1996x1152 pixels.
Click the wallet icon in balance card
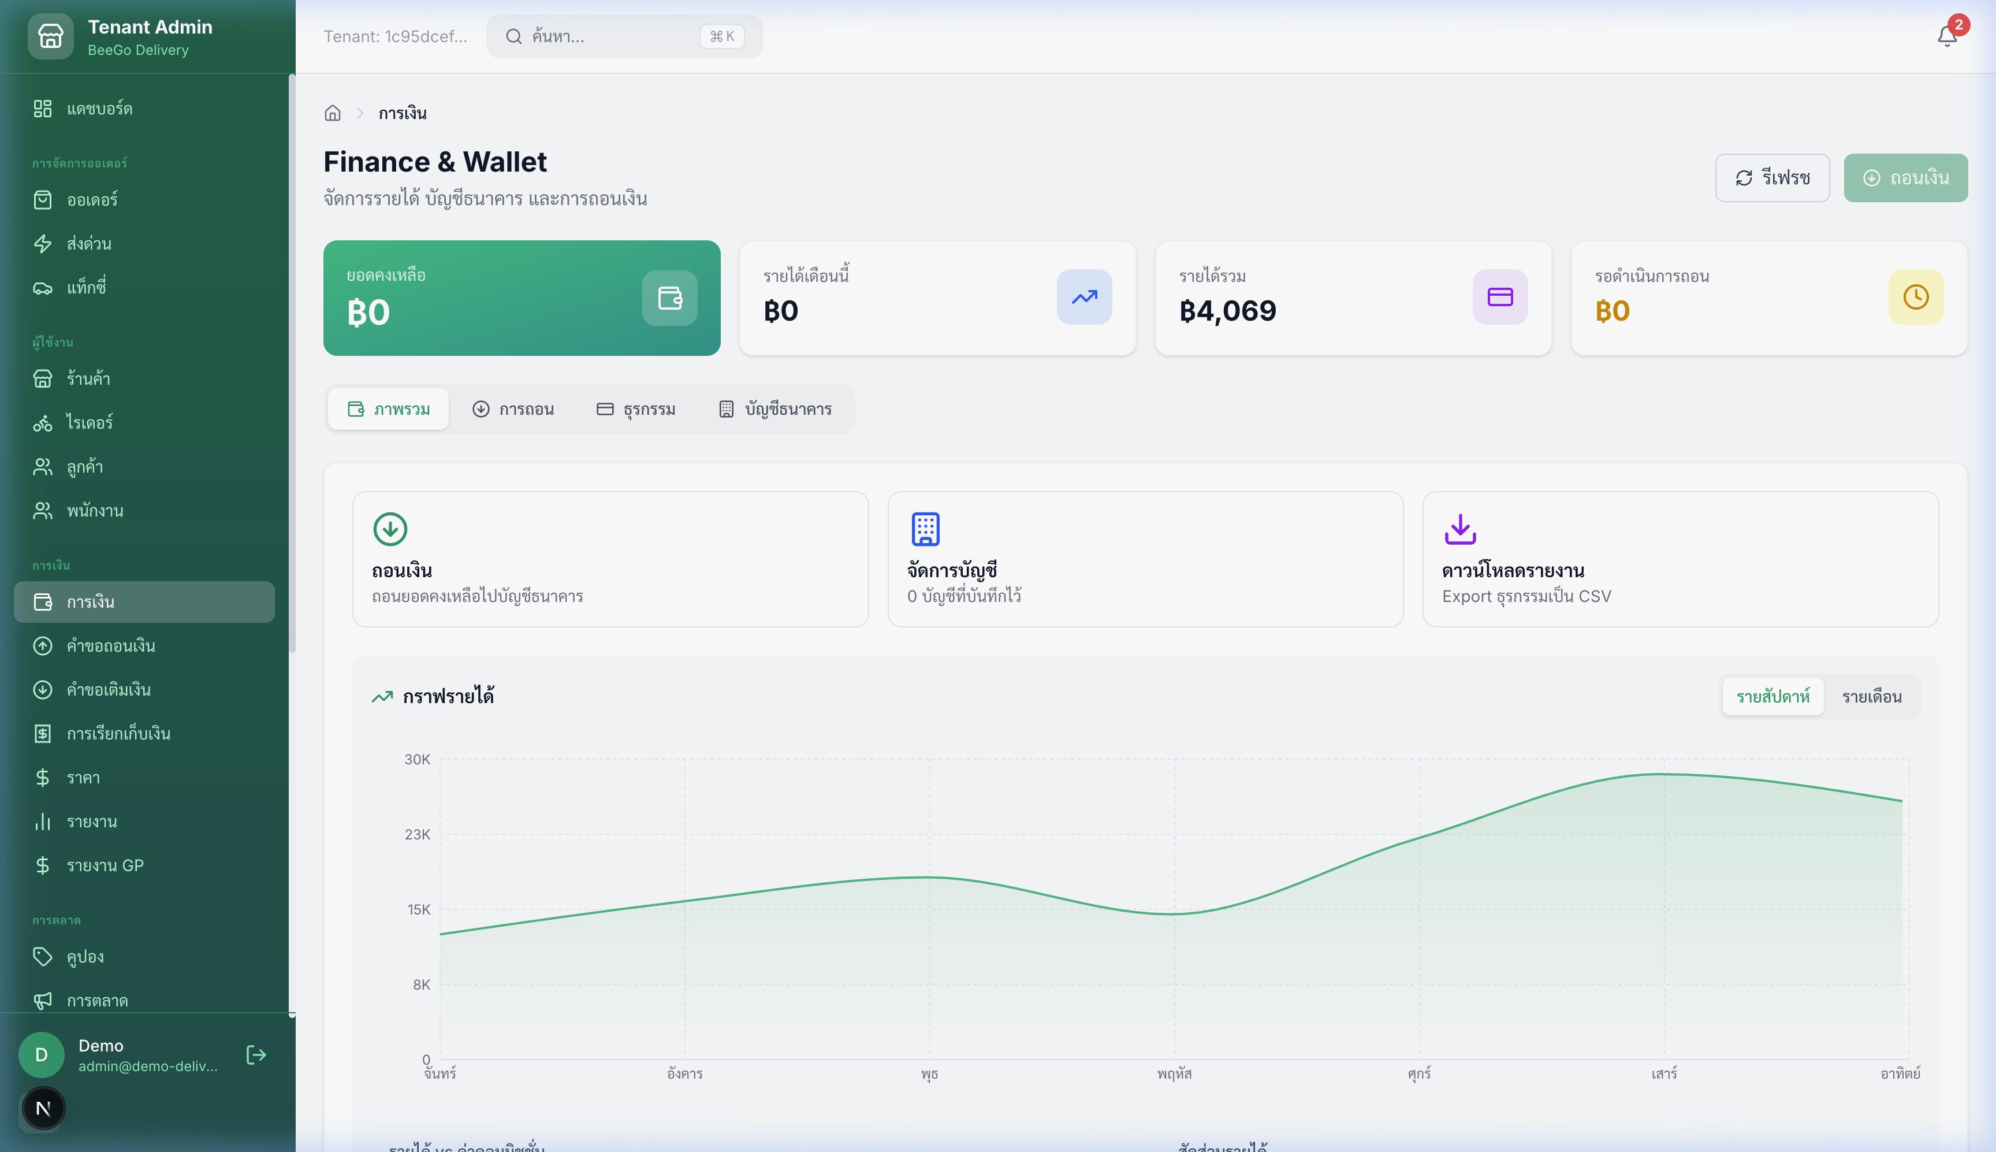tap(669, 298)
